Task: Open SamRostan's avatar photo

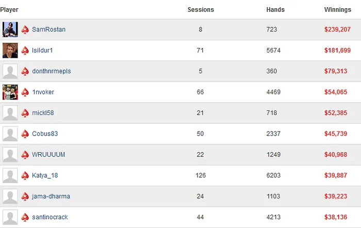Action: 10,30
